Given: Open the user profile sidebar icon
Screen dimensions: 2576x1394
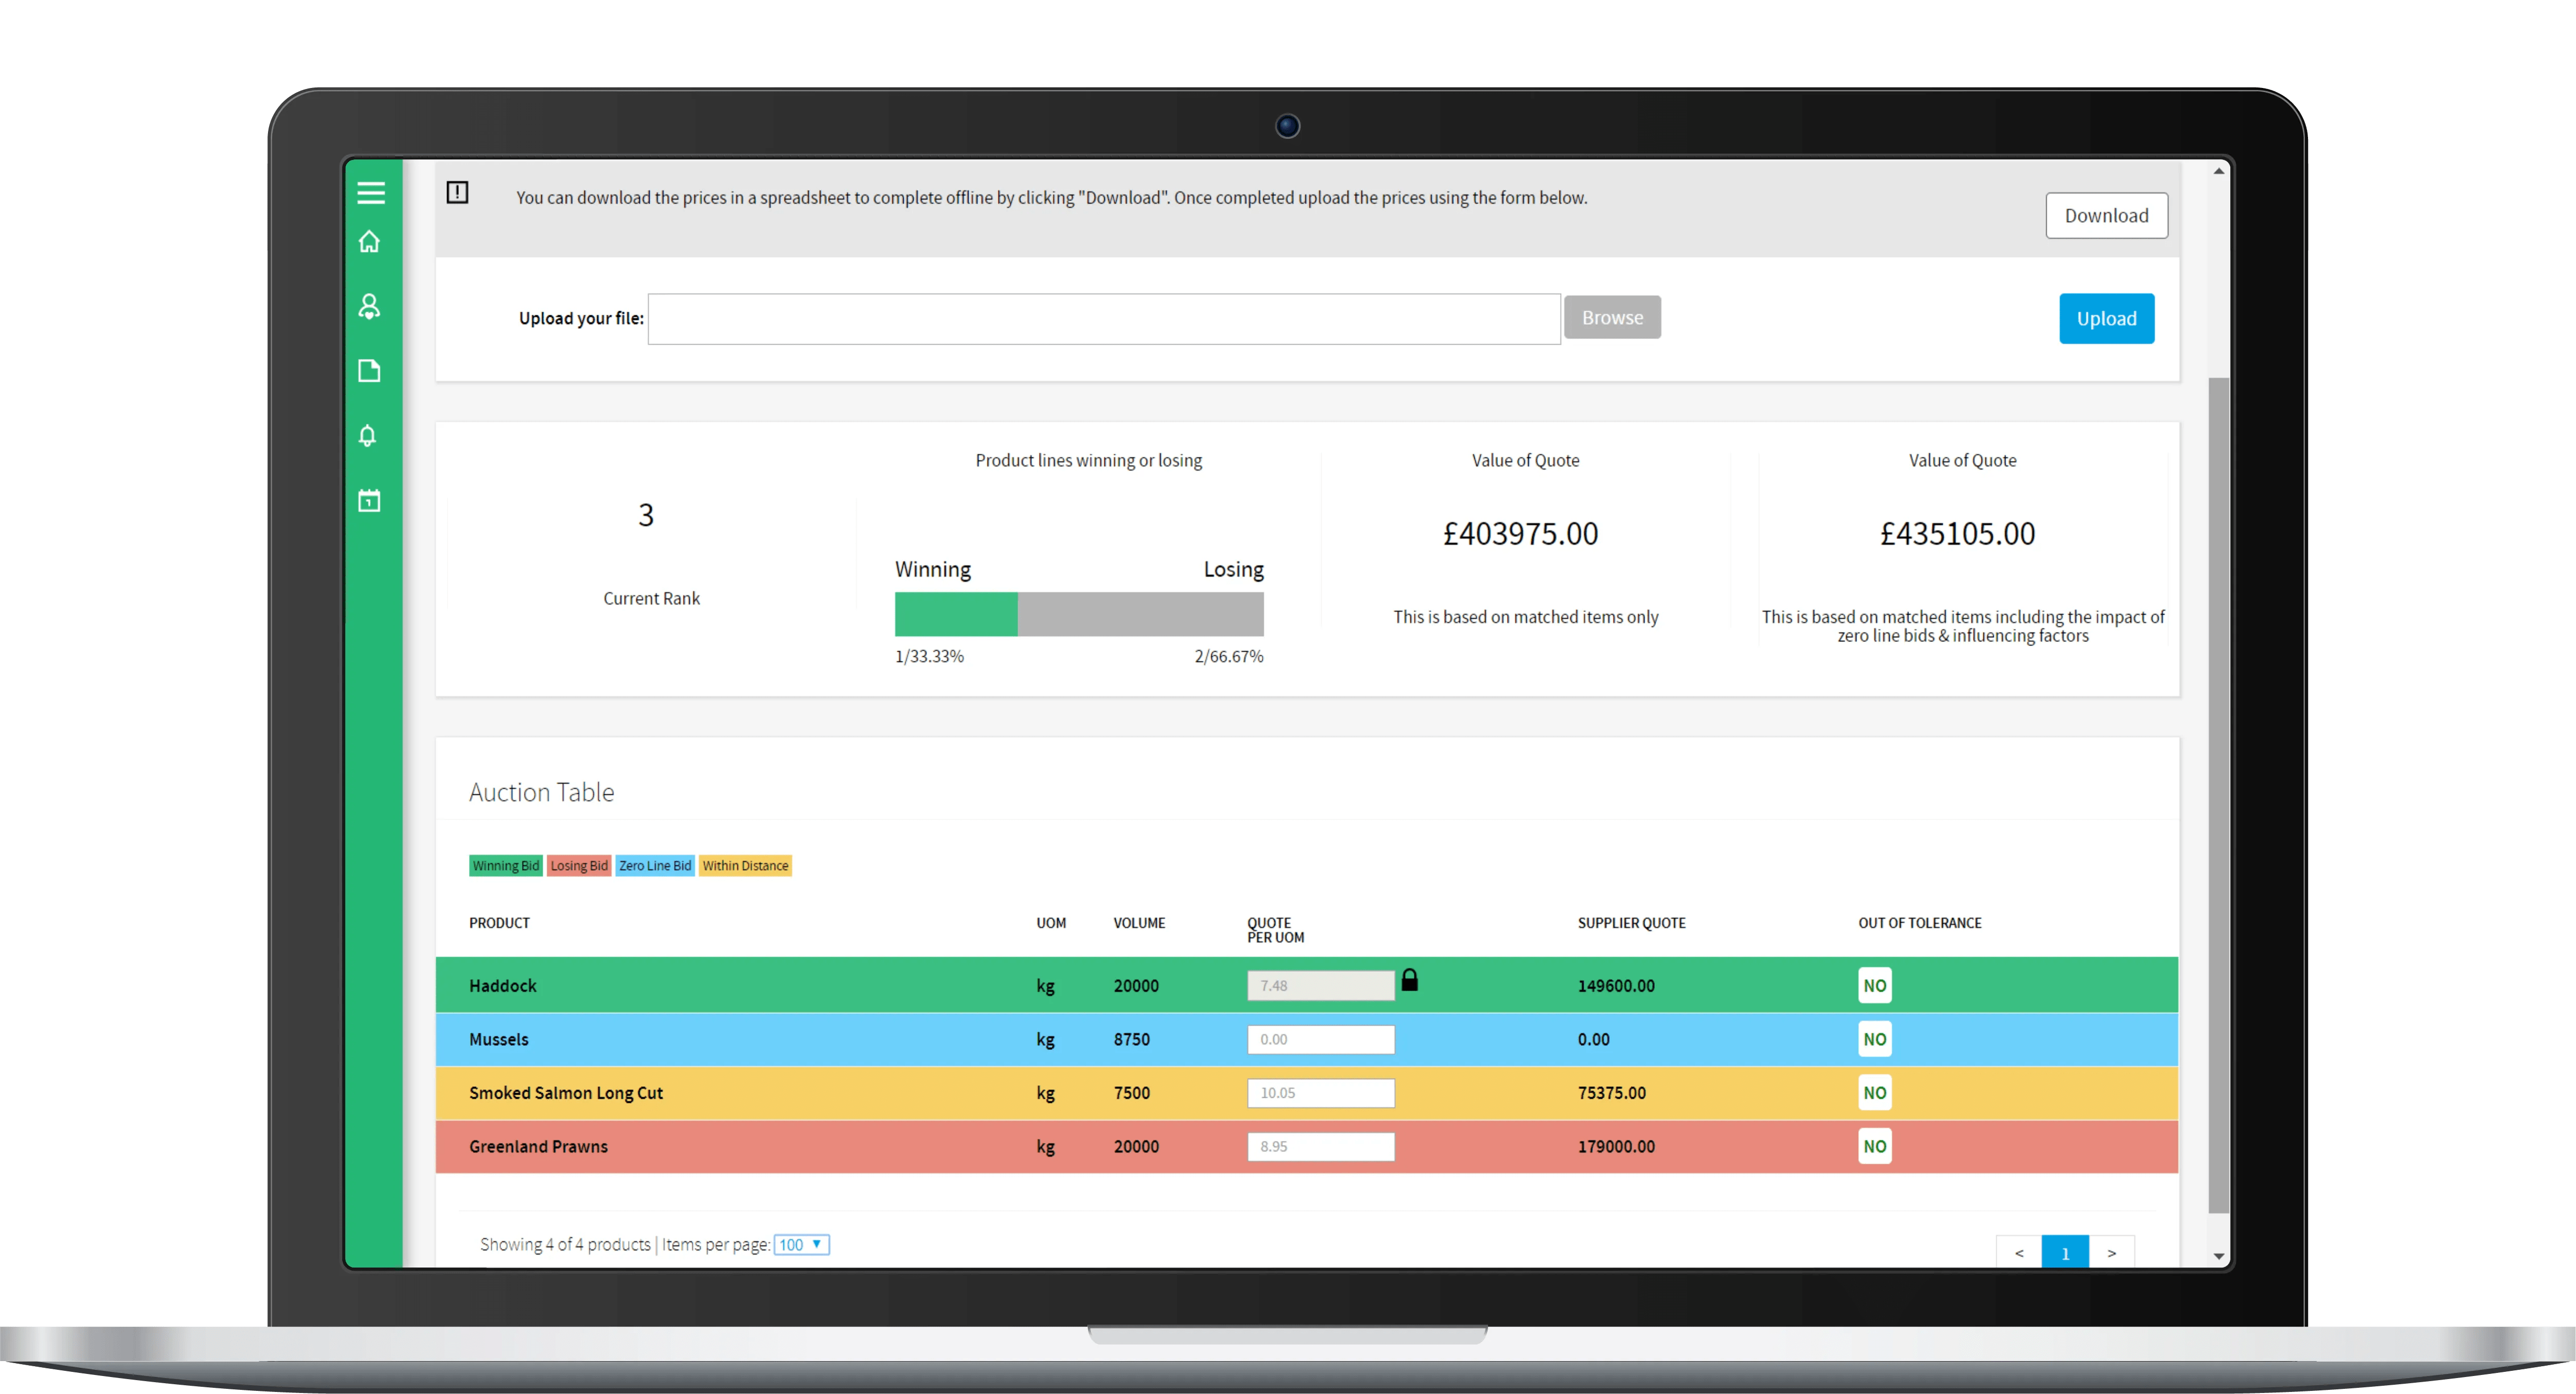Looking at the screenshot, I should (369, 306).
